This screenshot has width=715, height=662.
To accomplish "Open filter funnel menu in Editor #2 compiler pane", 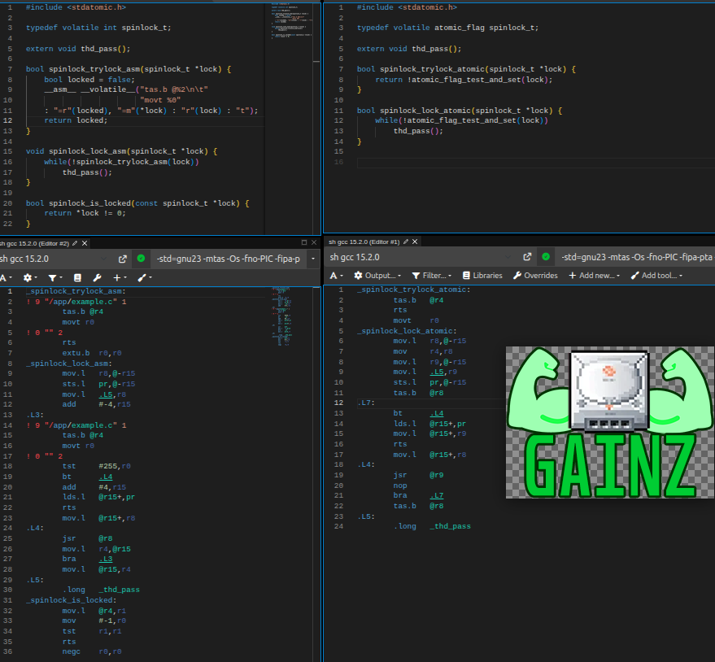I will 55,277.
